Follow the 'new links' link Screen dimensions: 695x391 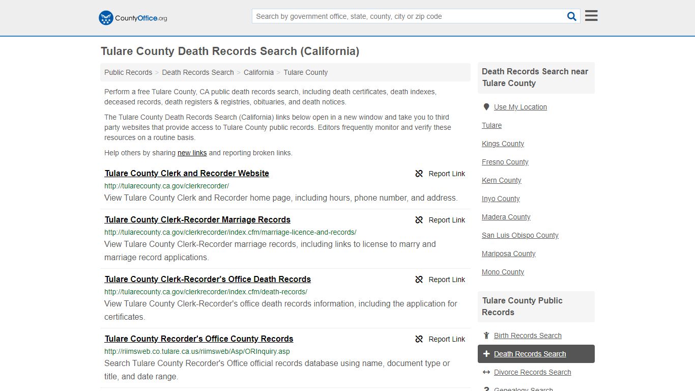click(x=192, y=153)
